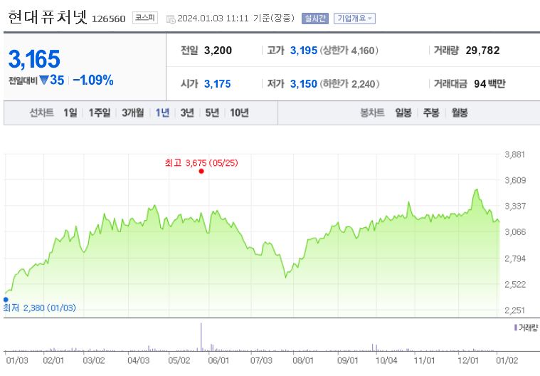Click the 최고 3,675 (05/25) label

tap(201, 162)
